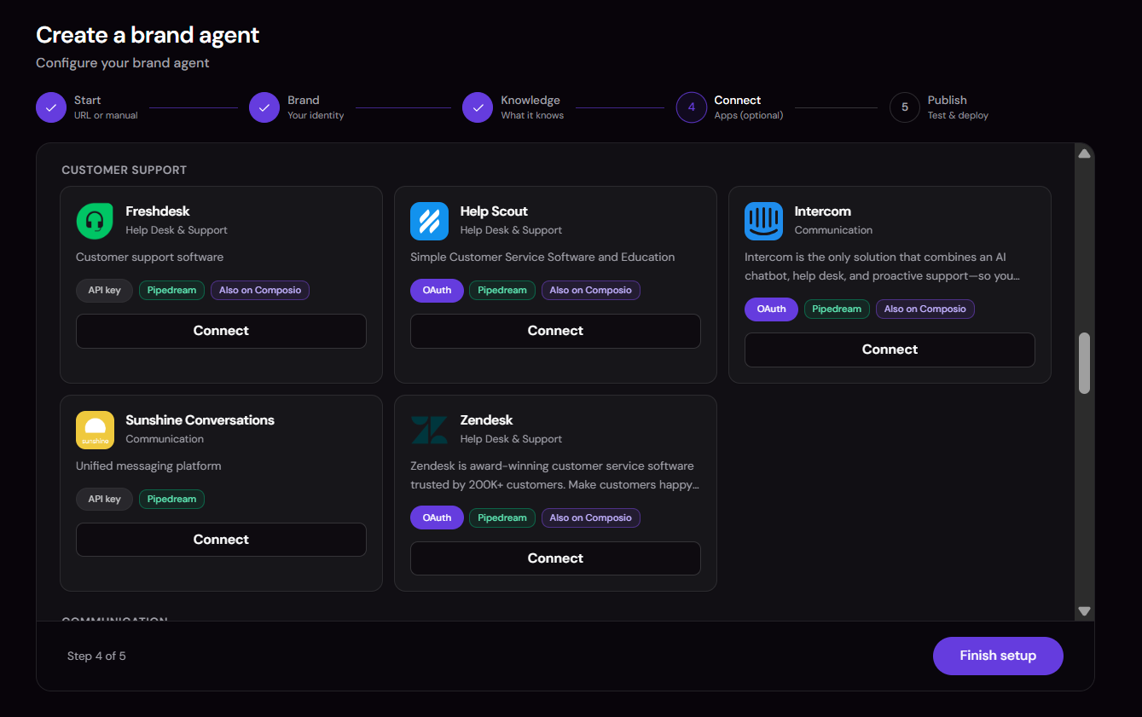Click the Finish setup button
This screenshot has width=1142, height=717.
(998, 656)
